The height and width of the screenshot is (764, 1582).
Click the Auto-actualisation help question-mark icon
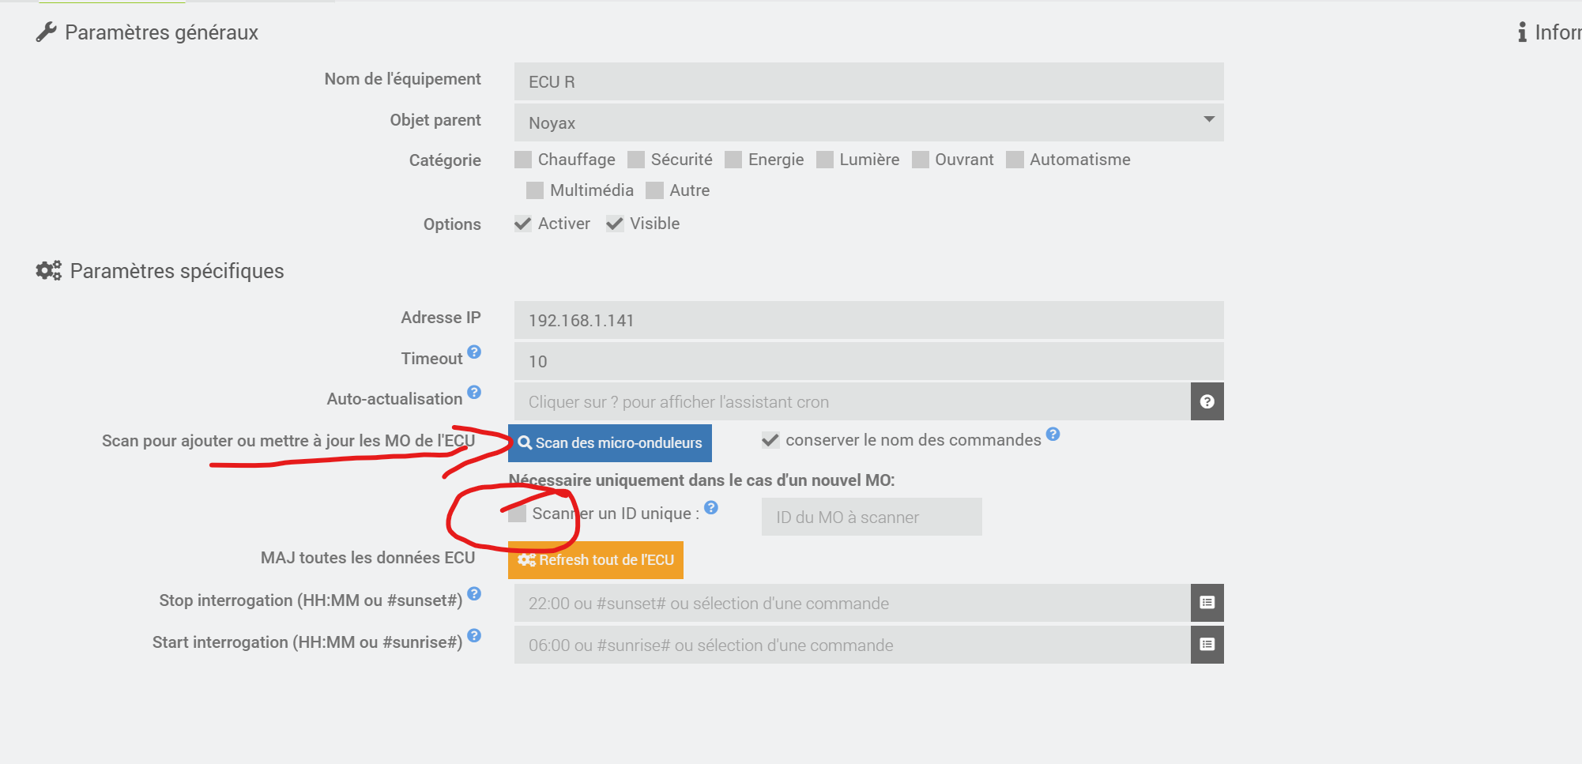tap(474, 392)
